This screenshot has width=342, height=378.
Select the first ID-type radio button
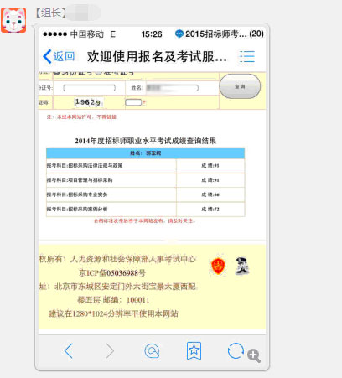(x=56, y=73)
